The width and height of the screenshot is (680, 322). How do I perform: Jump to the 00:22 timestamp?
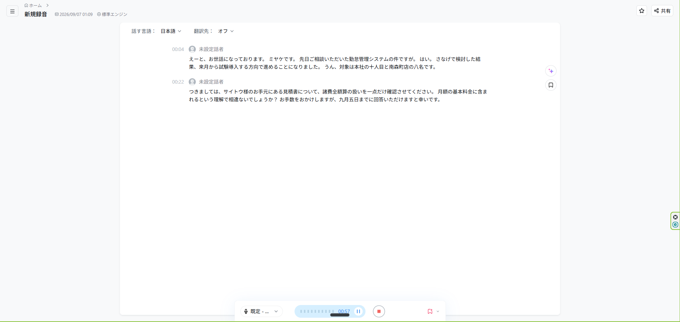(x=178, y=82)
